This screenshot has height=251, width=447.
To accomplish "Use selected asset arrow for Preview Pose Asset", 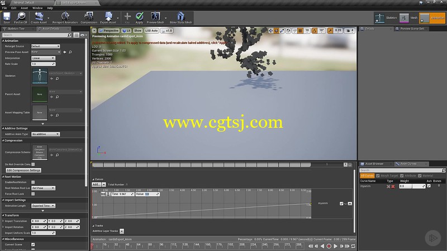I will (x=65, y=52).
